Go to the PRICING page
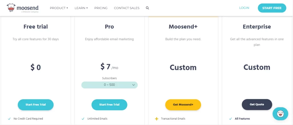This screenshot has height=125, width=293. 101,8
